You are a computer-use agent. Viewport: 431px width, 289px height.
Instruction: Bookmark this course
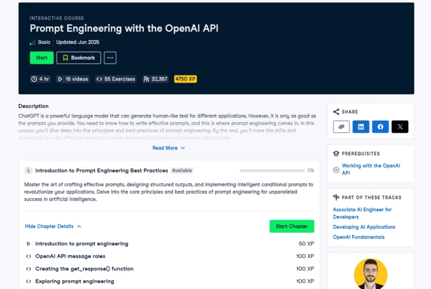pyautogui.click(x=79, y=58)
